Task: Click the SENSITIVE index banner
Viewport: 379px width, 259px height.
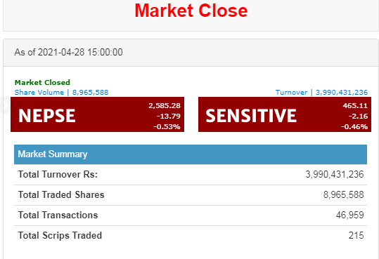Action: click(285, 114)
